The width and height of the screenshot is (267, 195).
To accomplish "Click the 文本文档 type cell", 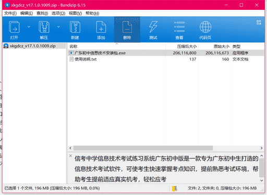I will pyautogui.click(x=240, y=59).
